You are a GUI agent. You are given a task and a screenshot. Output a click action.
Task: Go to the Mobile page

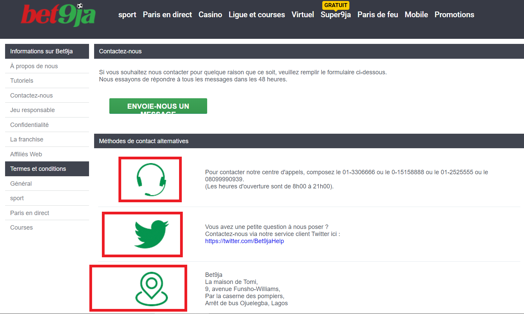point(416,15)
